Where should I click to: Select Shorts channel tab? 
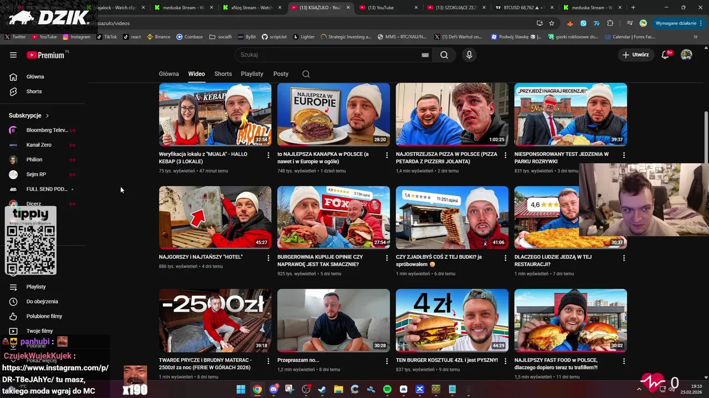[223, 74]
